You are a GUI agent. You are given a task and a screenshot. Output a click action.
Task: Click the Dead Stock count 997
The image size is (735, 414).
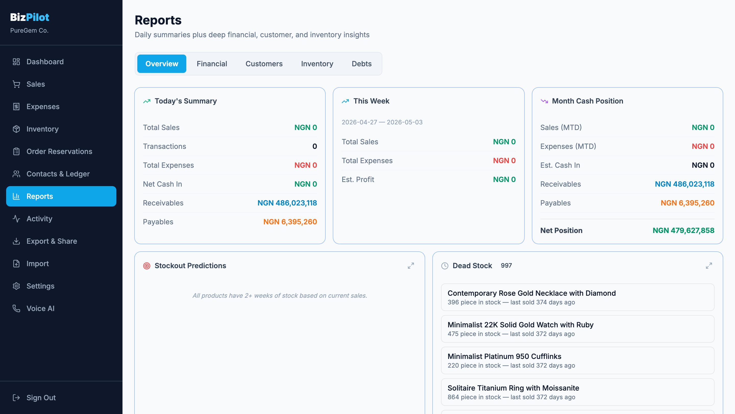pyautogui.click(x=506, y=266)
